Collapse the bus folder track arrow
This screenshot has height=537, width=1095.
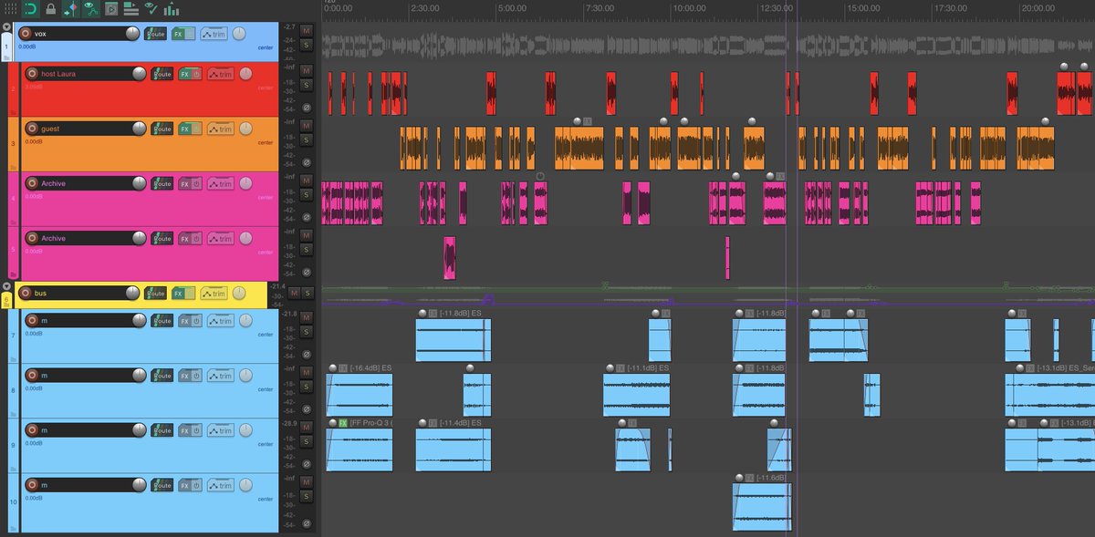[x=5, y=285]
